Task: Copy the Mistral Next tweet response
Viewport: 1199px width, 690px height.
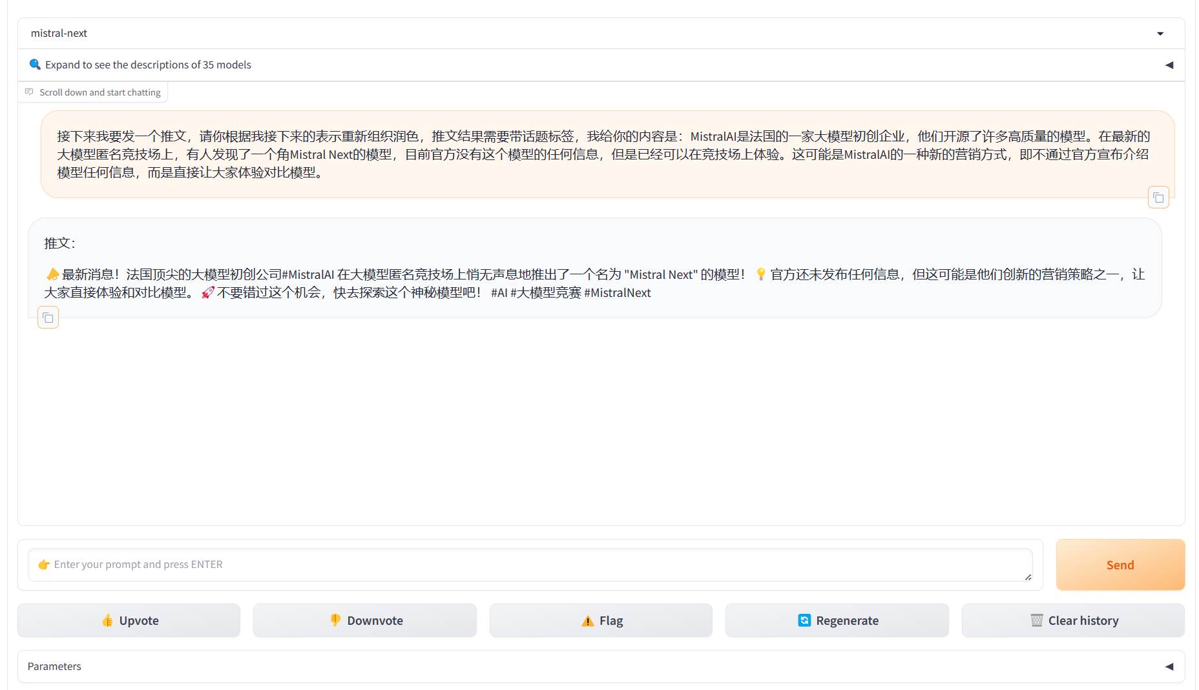Action: pos(48,318)
